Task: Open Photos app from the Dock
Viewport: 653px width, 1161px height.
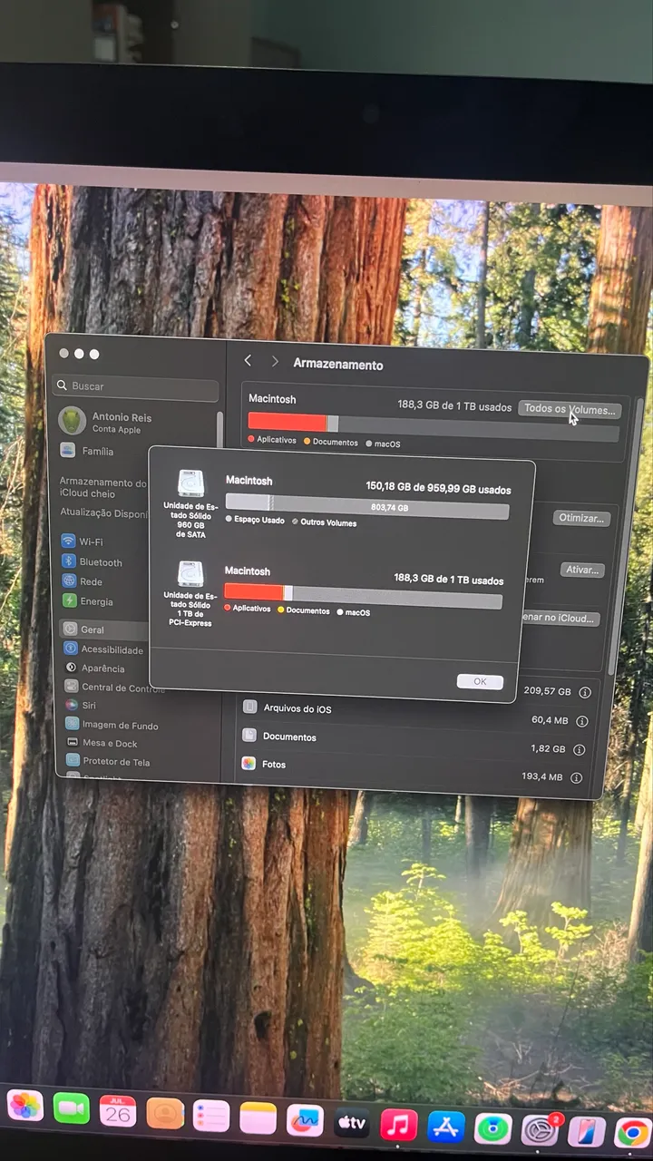Action: pyautogui.click(x=25, y=1106)
